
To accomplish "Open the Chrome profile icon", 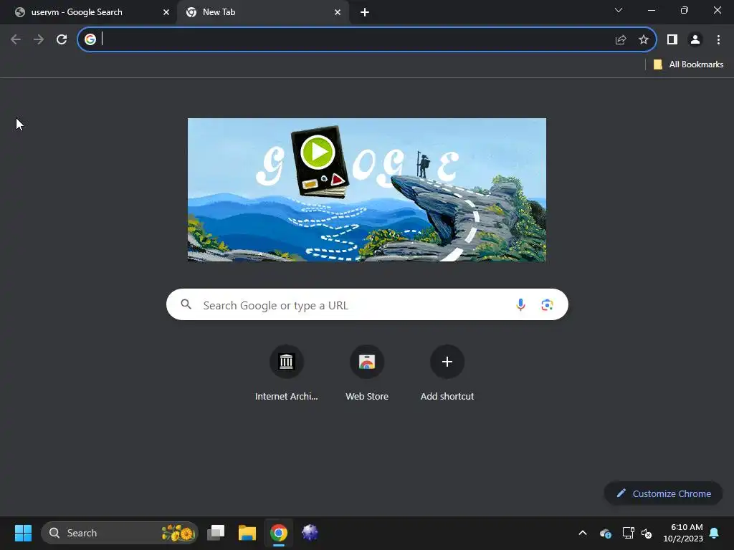I will coord(695,40).
